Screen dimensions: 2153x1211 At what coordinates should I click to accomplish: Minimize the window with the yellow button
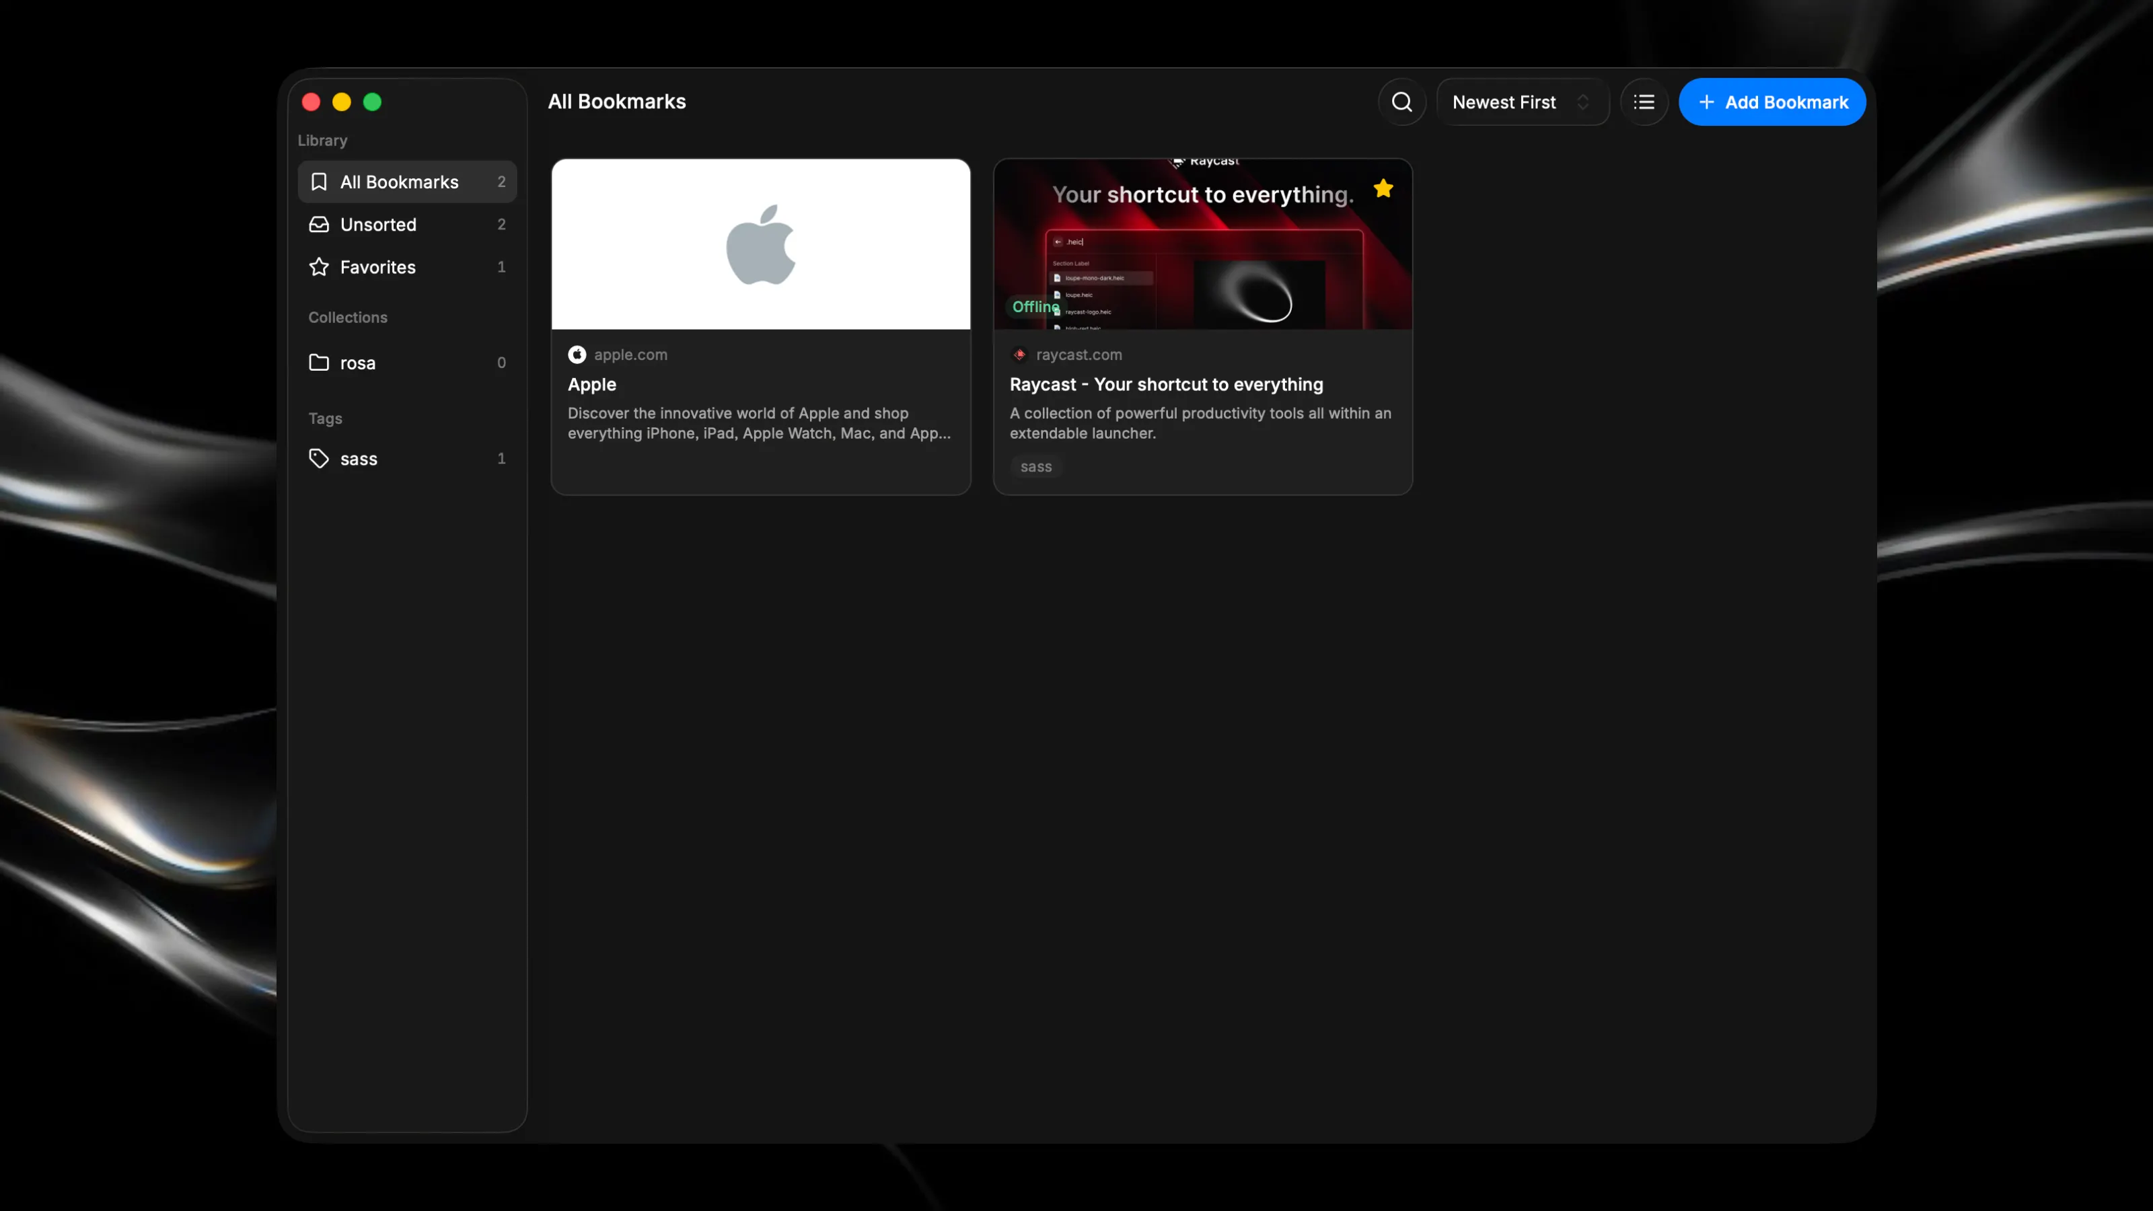point(342,102)
